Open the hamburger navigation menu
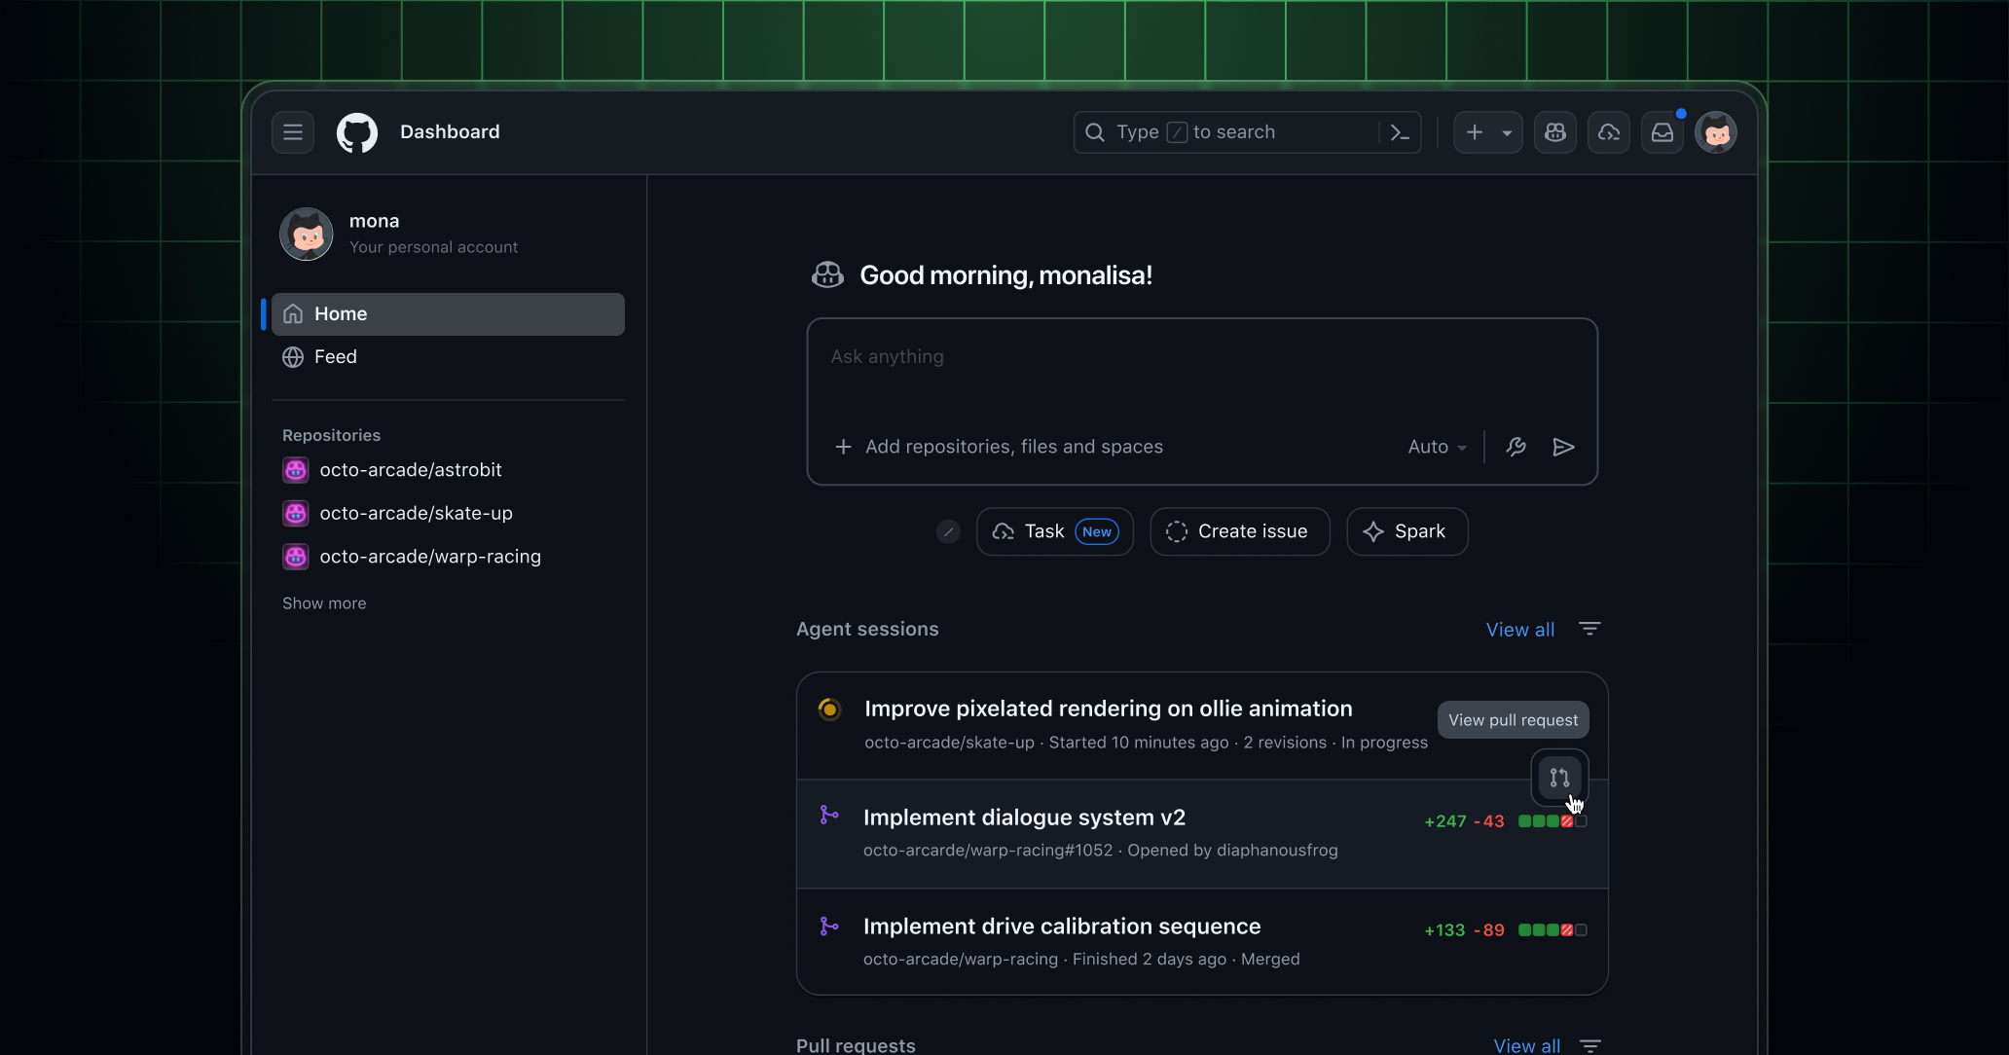Viewport: 2009px width, 1055px height. pos(293,132)
